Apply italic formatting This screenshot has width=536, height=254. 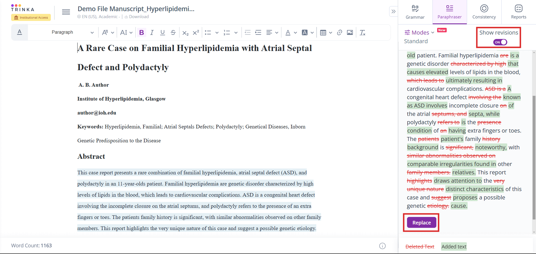152,33
